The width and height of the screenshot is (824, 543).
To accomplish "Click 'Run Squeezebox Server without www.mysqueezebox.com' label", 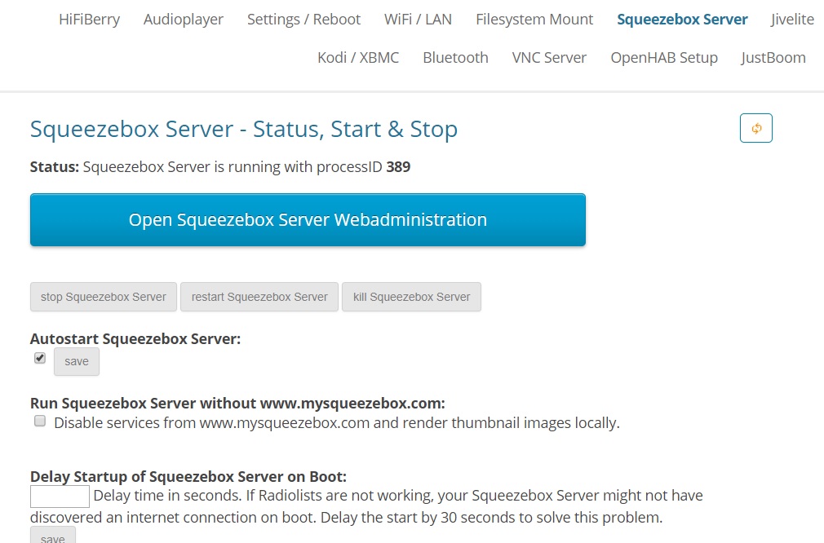I will tap(237, 404).
